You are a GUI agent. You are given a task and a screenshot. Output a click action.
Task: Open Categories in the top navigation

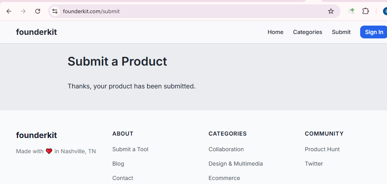pos(307,32)
